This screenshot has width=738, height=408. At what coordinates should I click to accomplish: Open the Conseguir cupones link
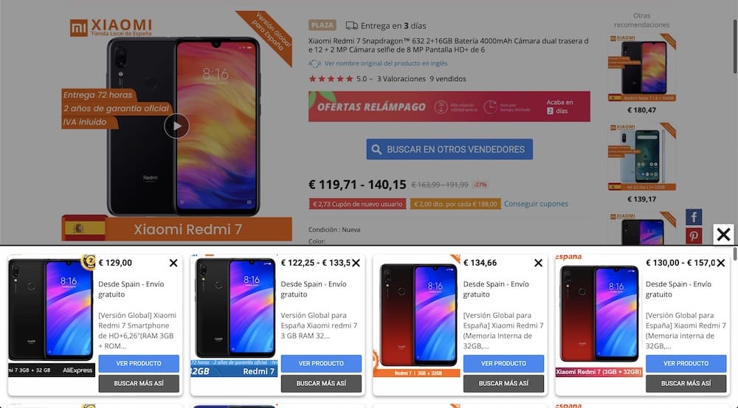pos(536,204)
